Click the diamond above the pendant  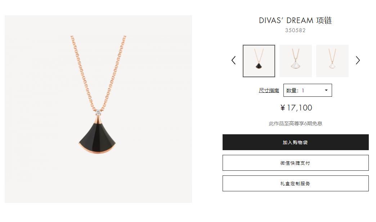tap(98, 112)
